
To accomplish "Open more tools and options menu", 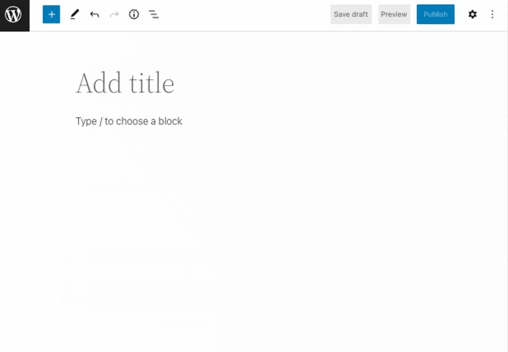I will (x=492, y=15).
